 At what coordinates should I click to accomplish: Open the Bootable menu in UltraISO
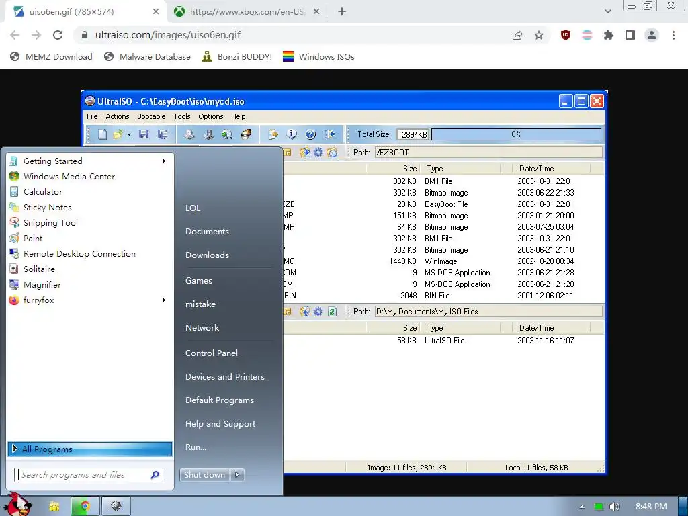pyautogui.click(x=151, y=116)
